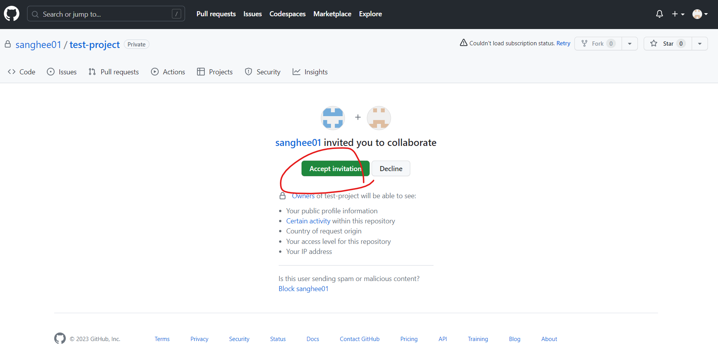Click Block sanghee01 link
The width and height of the screenshot is (718, 360).
coord(303,289)
